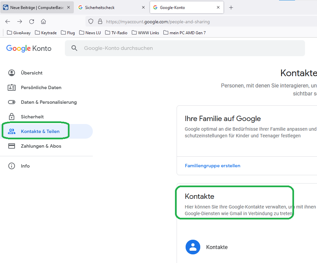This screenshot has width=317, height=263.
Task: Click the Sicherheitscheck tab Google favicon
Action: pyautogui.click(x=80, y=7)
